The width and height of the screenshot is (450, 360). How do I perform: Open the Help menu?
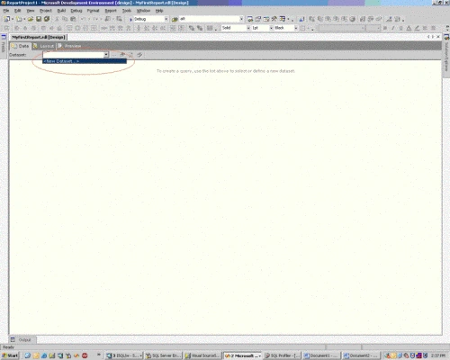(x=159, y=11)
